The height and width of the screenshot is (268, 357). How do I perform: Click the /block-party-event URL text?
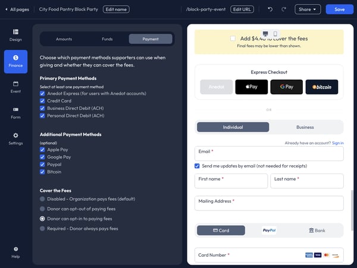206,10
